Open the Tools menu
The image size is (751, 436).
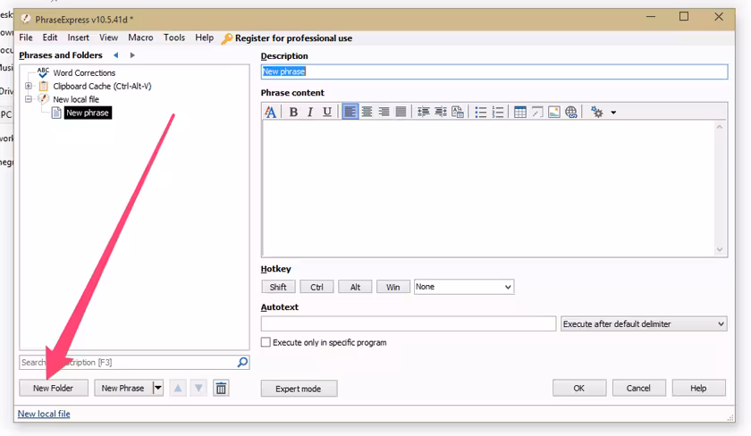click(174, 38)
